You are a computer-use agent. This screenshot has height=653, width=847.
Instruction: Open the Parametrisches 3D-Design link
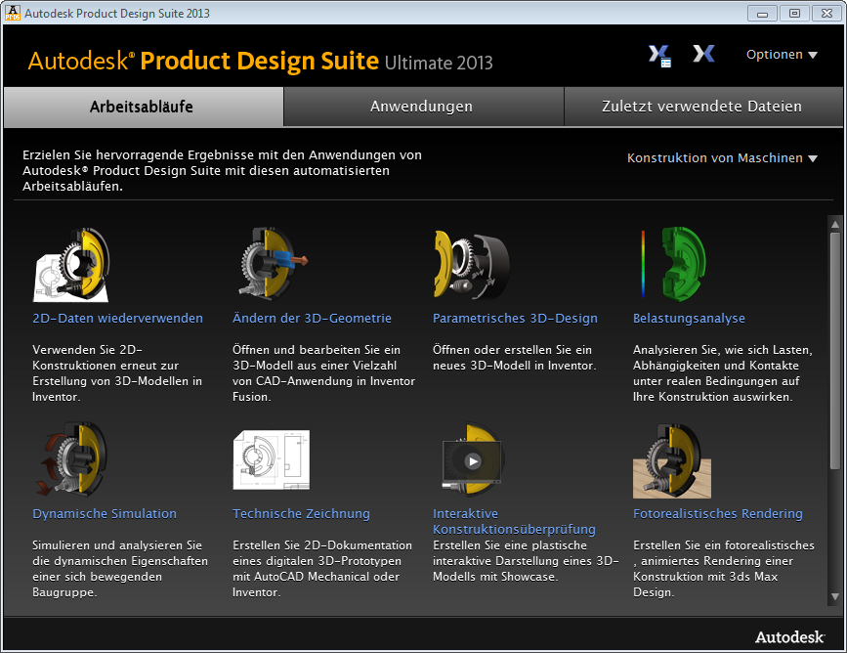click(515, 318)
